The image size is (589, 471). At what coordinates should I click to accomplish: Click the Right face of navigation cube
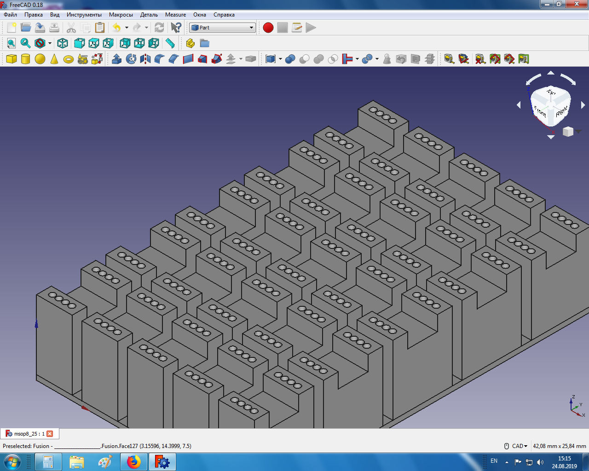coord(561,111)
